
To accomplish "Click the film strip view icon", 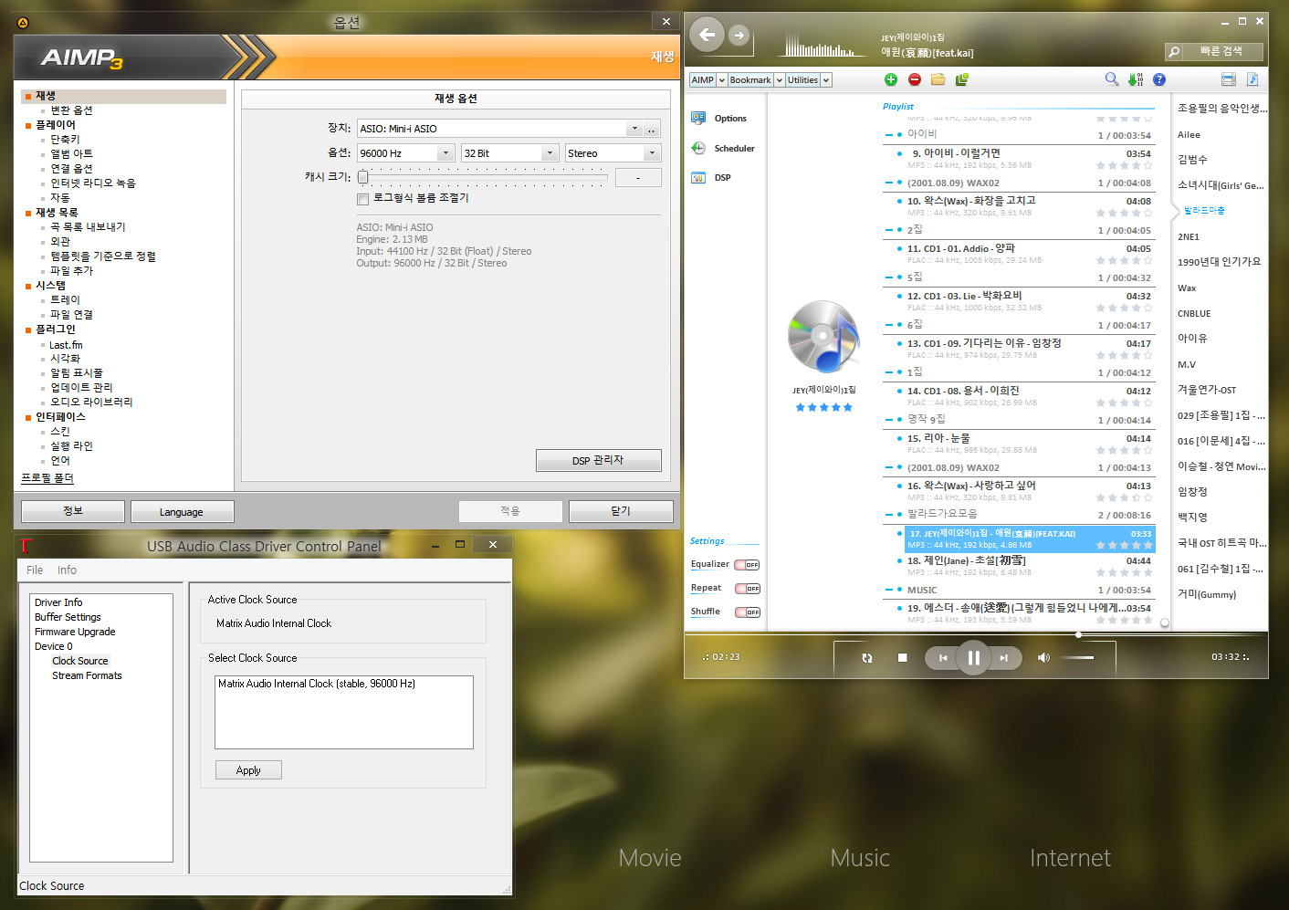I will [x=1229, y=79].
